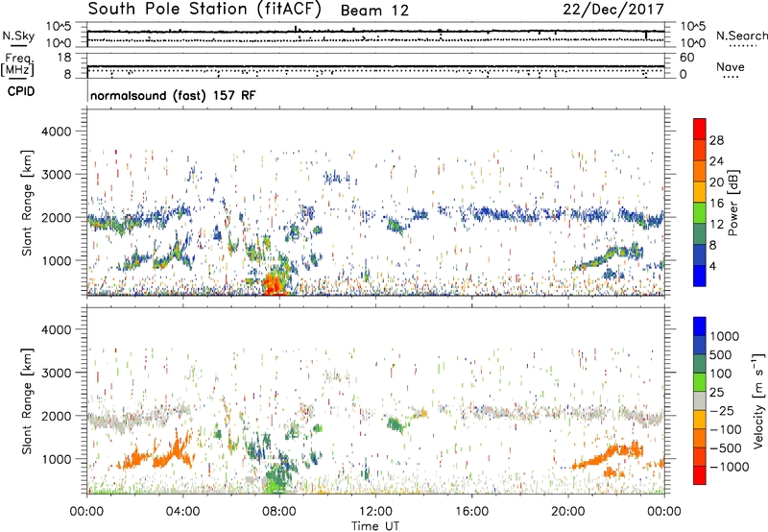
Task: Click the "500" label on the Velocity color bar
Action: (719, 355)
